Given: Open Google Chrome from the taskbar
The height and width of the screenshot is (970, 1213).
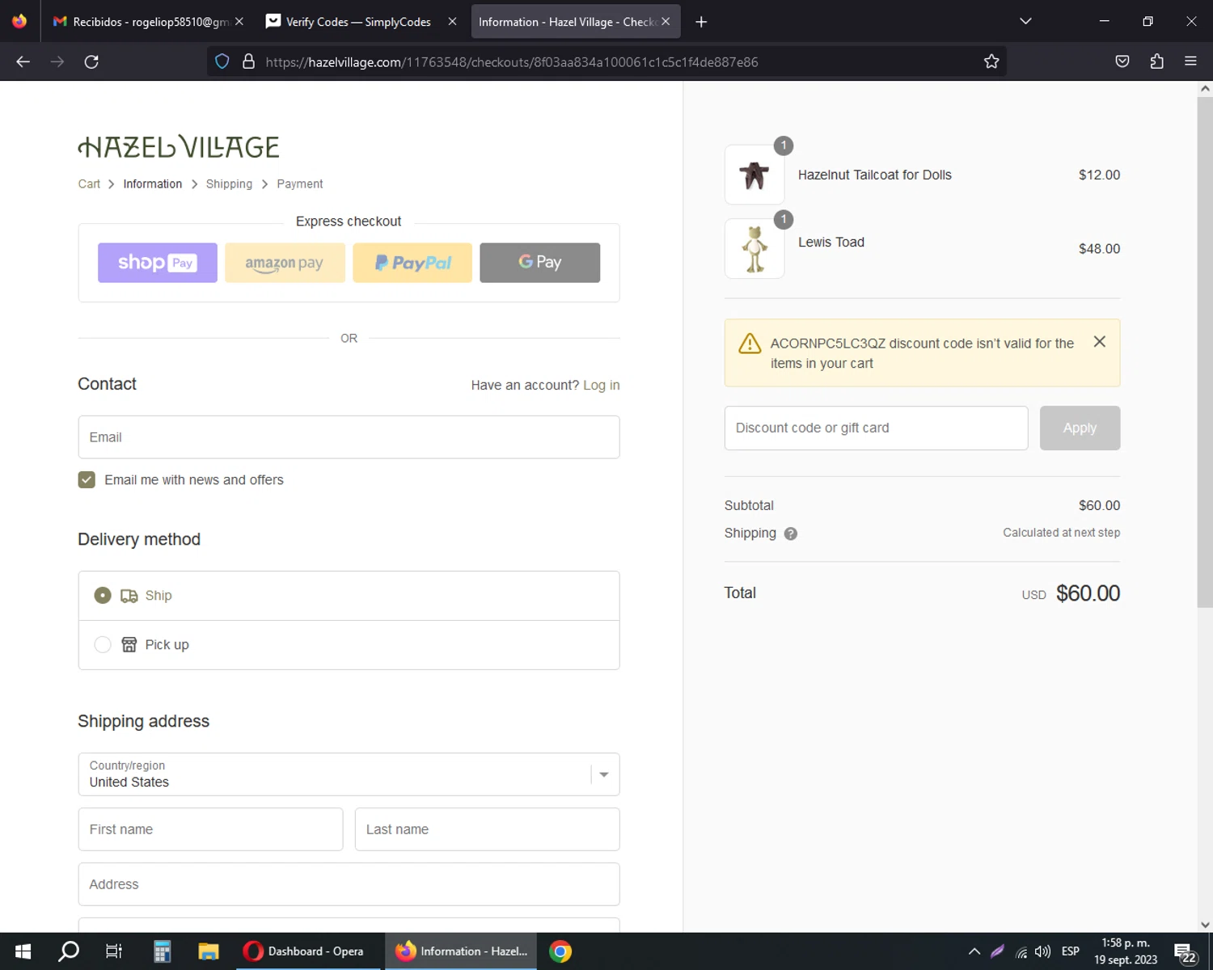Looking at the screenshot, I should [560, 951].
